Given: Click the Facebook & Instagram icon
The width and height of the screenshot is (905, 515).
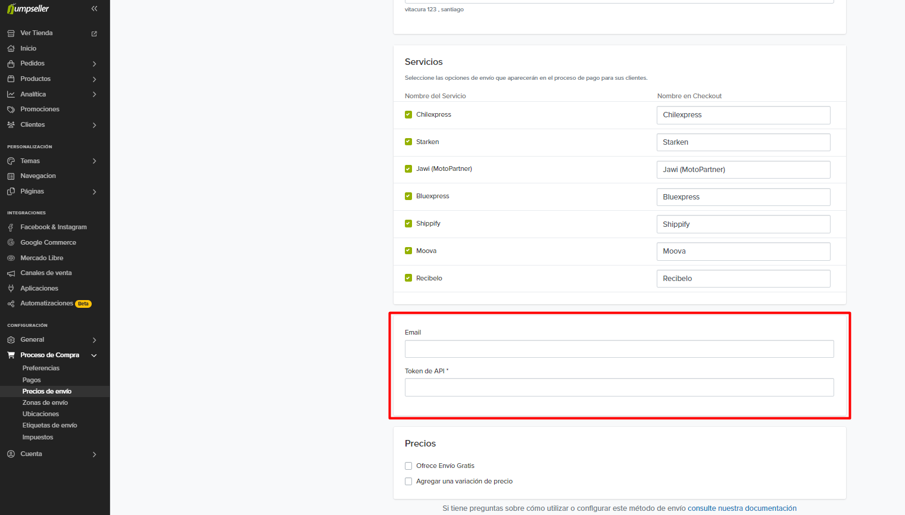Looking at the screenshot, I should pos(11,227).
